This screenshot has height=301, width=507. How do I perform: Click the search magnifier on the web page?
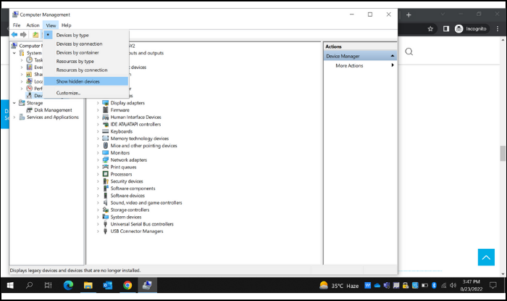409,51
